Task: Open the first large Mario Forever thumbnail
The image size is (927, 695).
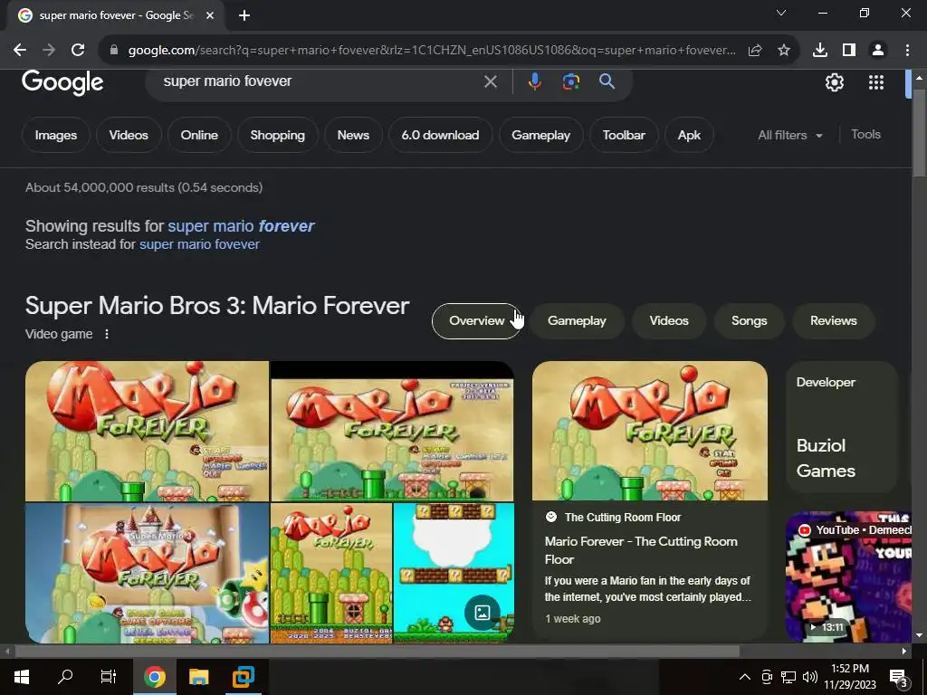Action: coord(147,431)
